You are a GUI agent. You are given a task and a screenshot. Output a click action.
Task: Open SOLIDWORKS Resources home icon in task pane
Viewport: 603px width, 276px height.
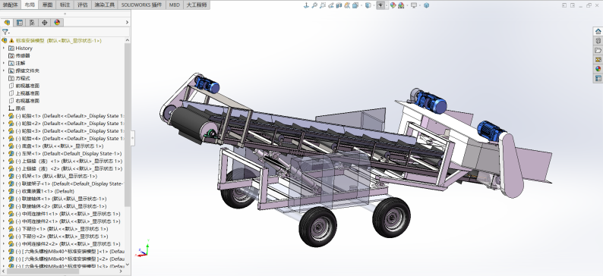[598, 32]
